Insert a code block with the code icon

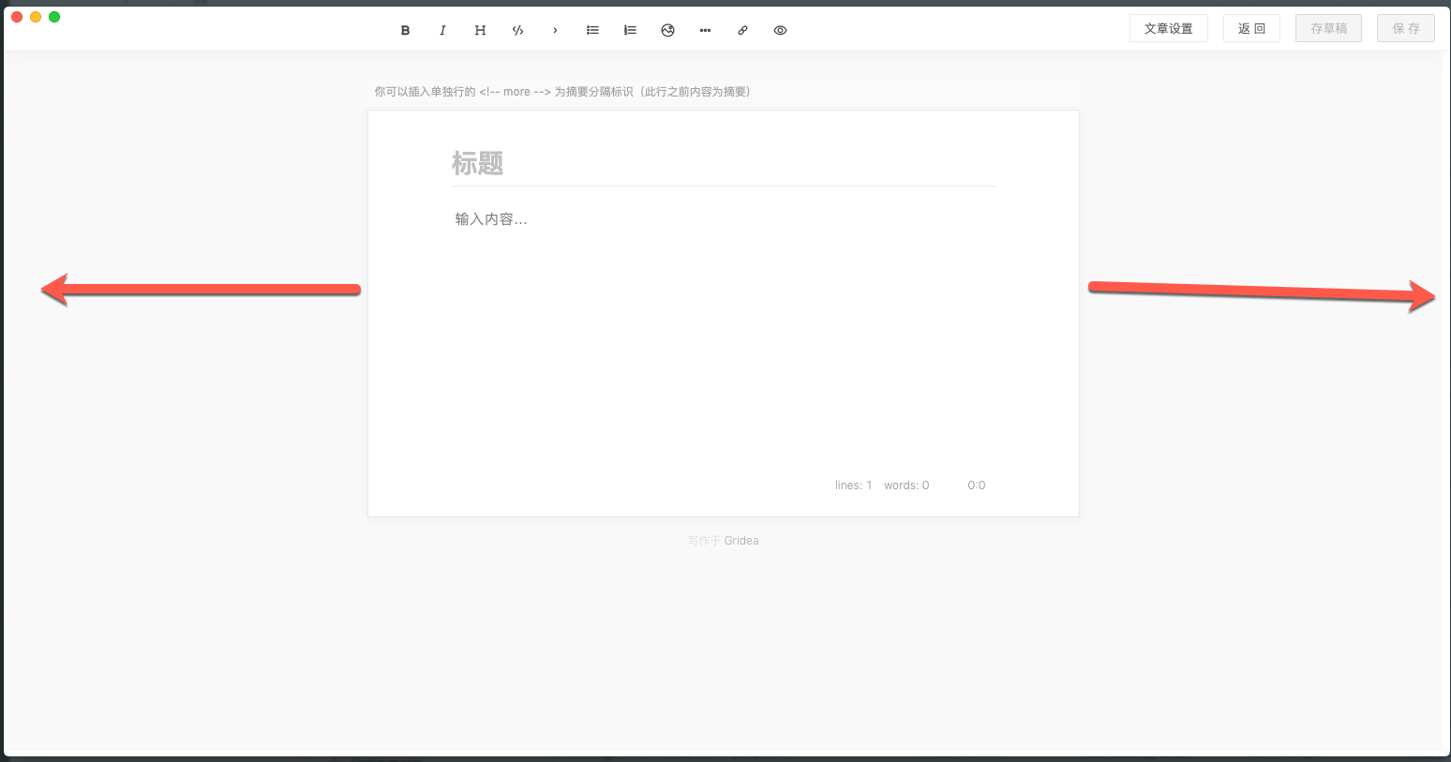[x=517, y=30]
